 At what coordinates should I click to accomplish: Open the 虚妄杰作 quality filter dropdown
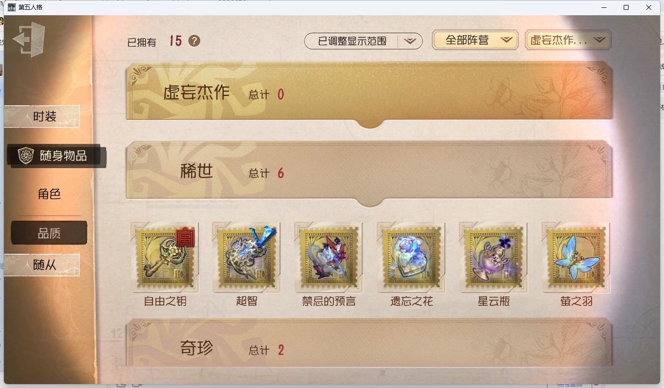pyautogui.click(x=568, y=40)
